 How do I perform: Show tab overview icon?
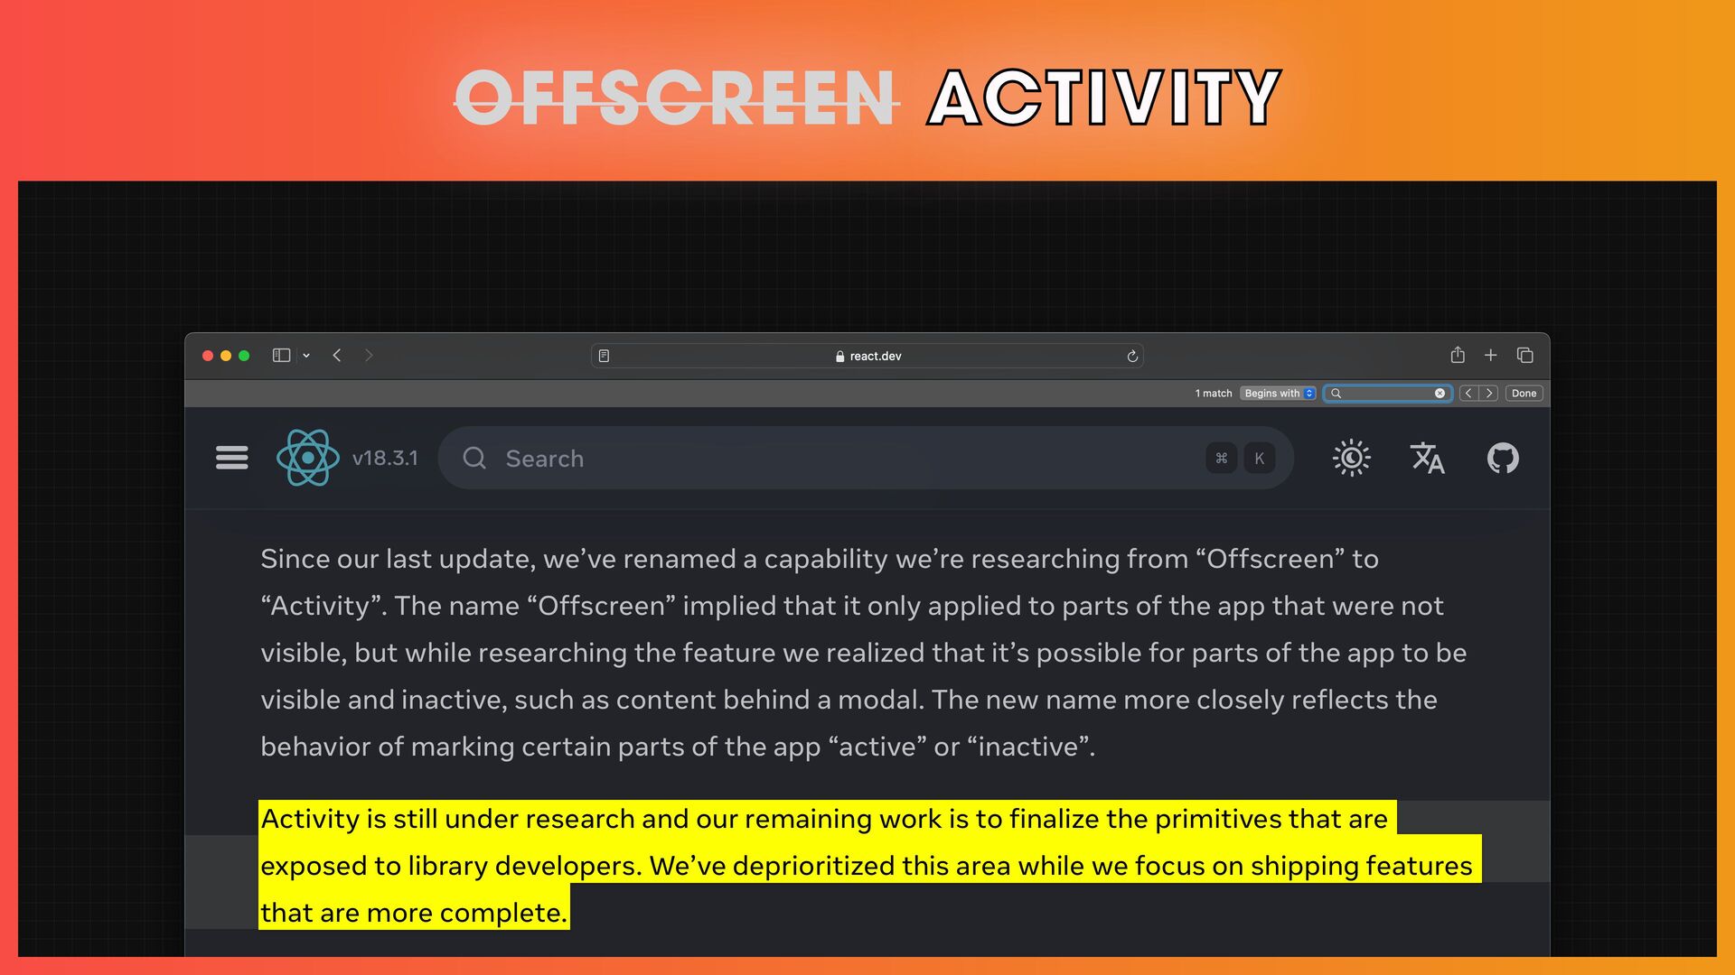coord(1525,356)
